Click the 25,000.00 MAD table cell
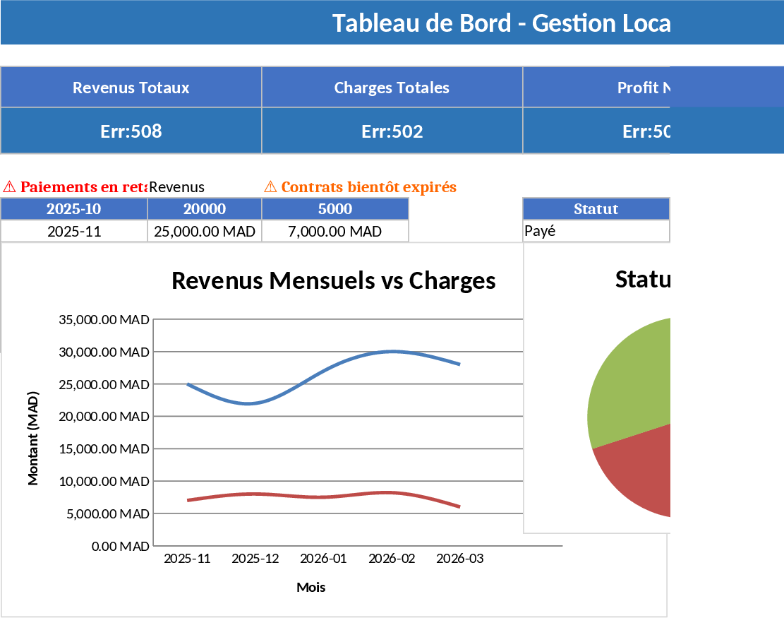 (205, 232)
